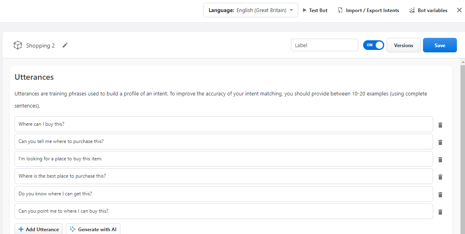This screenshot has height=234, width=465.
Task: Click inside the Label input field
Action: pos(324,45)
